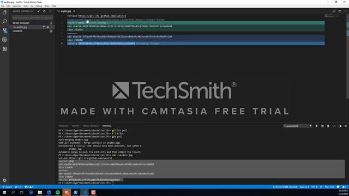Image resolution: width=349 pixels, height=196 pixels.
Task: Refresh source control with the refresh icon
Action: [44, 11]
